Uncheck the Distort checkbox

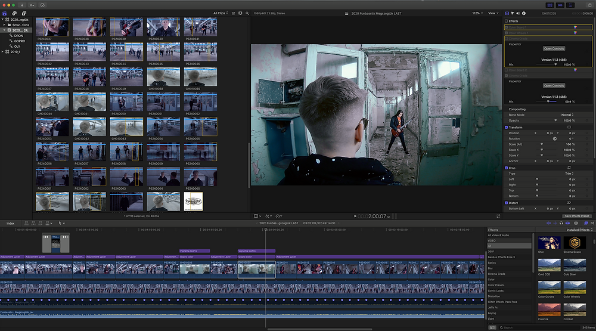pyautogui.click(x=506, y=203)
